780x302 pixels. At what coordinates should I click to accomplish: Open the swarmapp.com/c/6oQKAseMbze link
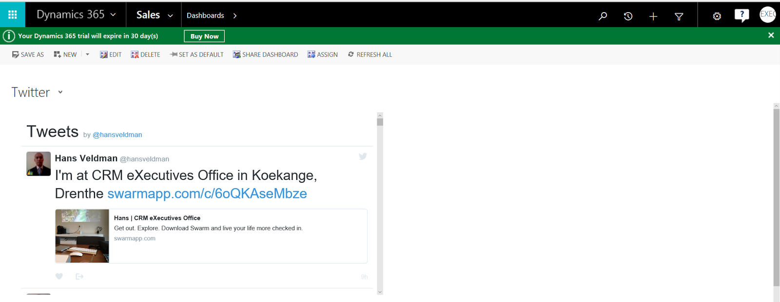point(207,194)
